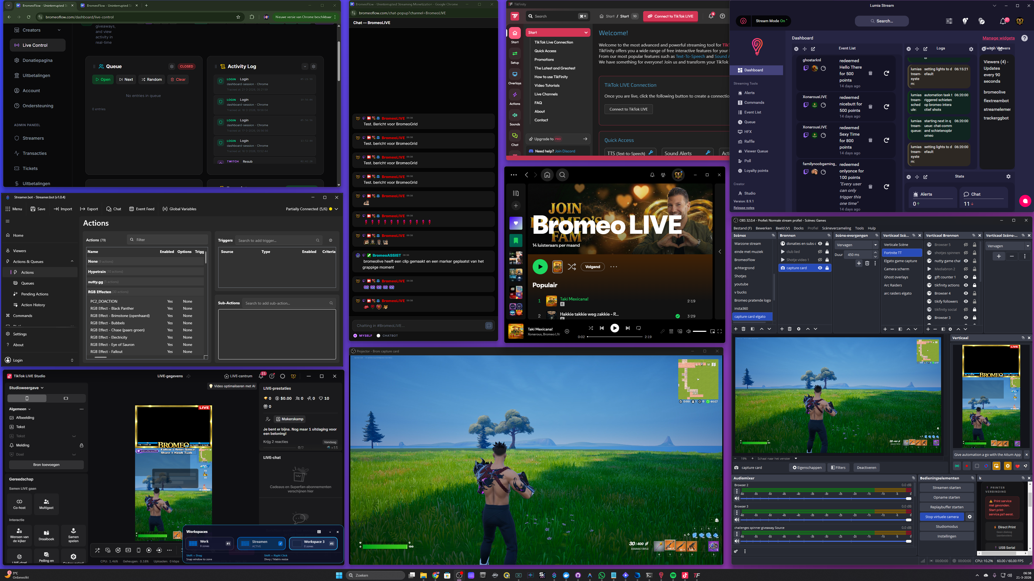Click the Connect to TikTok LIVE button
The width and height of the screenshot is (1034, 581).
point(670,16)
